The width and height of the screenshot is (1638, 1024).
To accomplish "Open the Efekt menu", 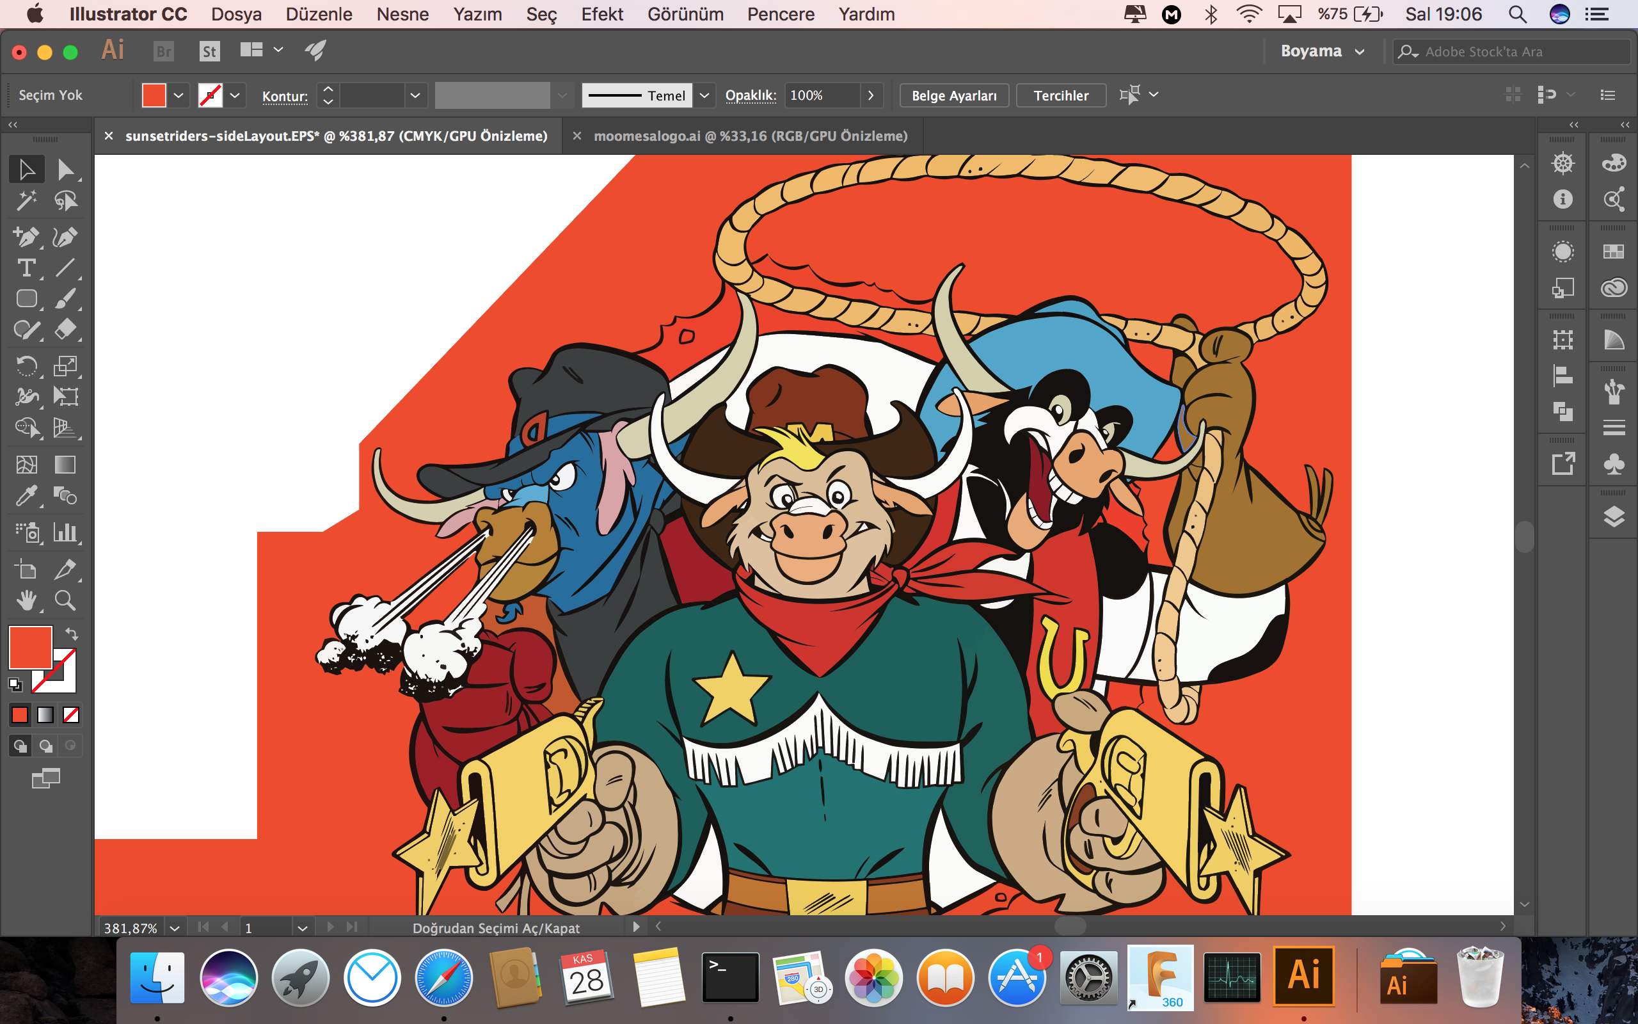I will (601, 14).
